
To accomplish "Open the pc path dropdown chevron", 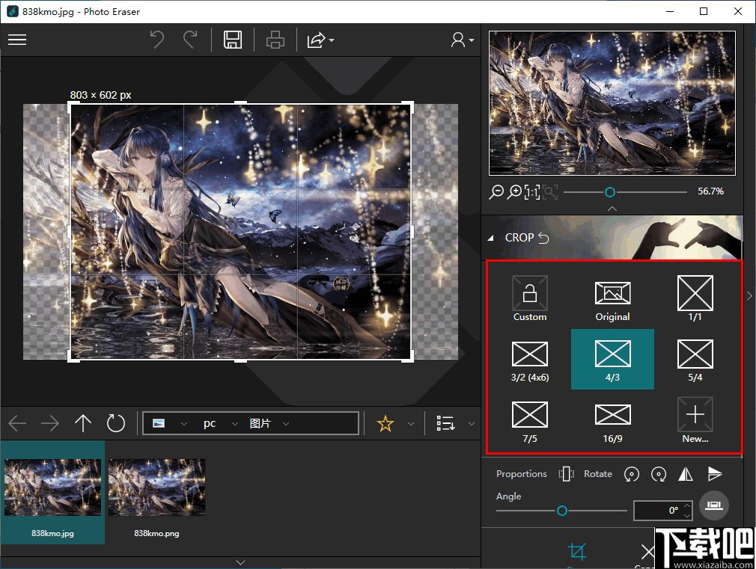I will (x=235, y=424).
